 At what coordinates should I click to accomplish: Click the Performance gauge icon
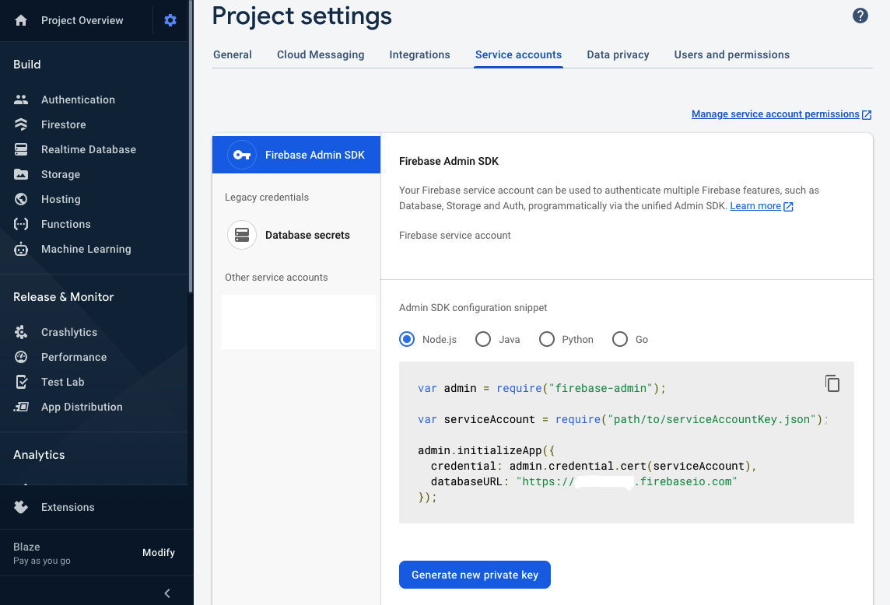tap(21, 357)
